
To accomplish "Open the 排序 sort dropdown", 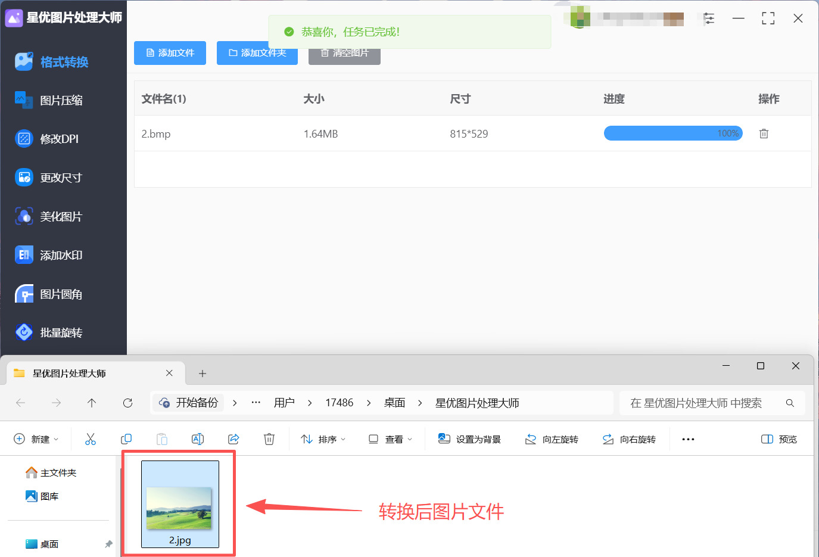I will (323, 439).
